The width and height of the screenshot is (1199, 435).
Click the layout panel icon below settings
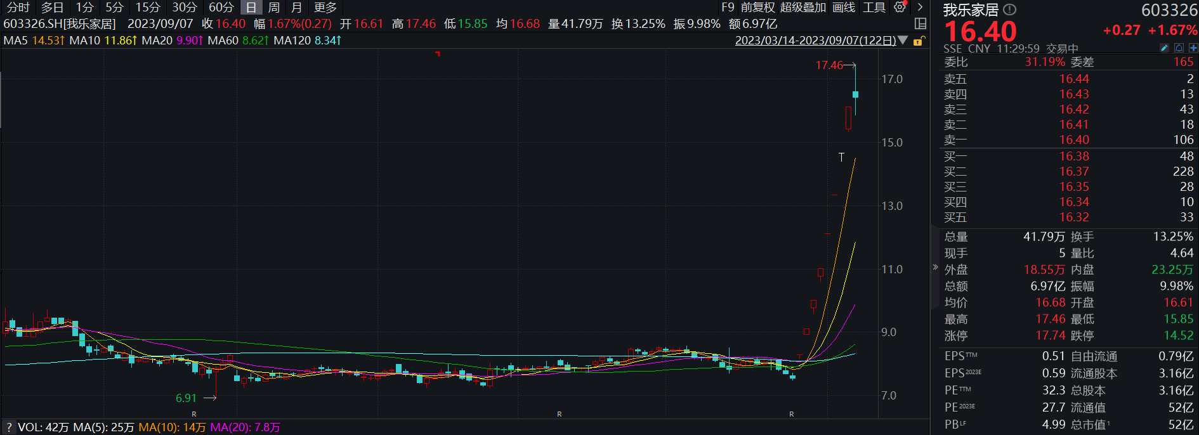point(921,23)
